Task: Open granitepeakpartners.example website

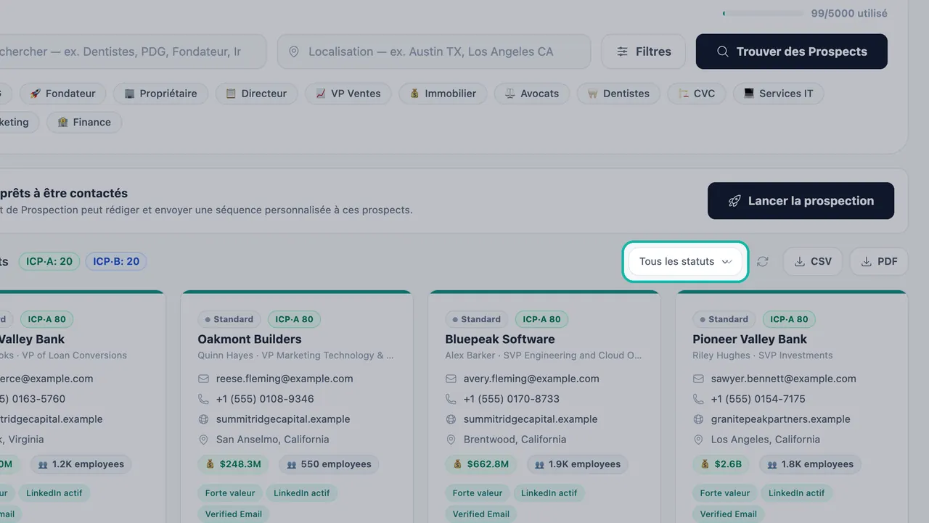Action: coord(781,419)
